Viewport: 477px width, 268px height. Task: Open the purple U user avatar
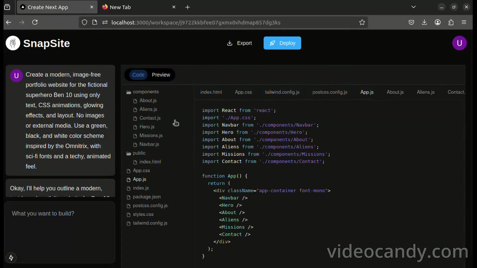[459, 43]
